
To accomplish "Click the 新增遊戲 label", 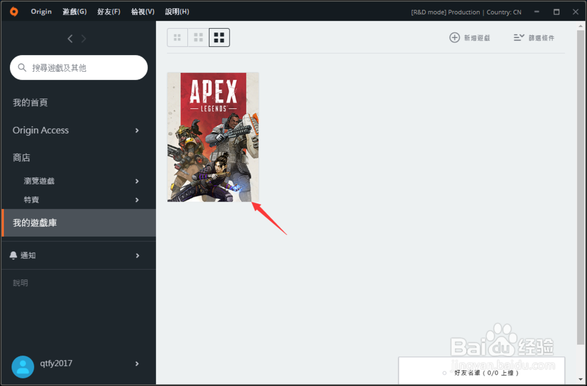I will point(477,38).
